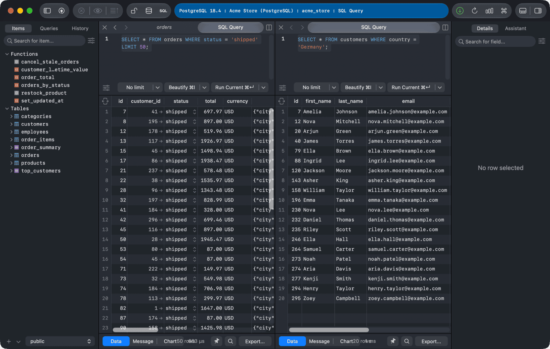Switch to the Queries tab
Viewport: 550px width, 349px height.
point(49,29)
